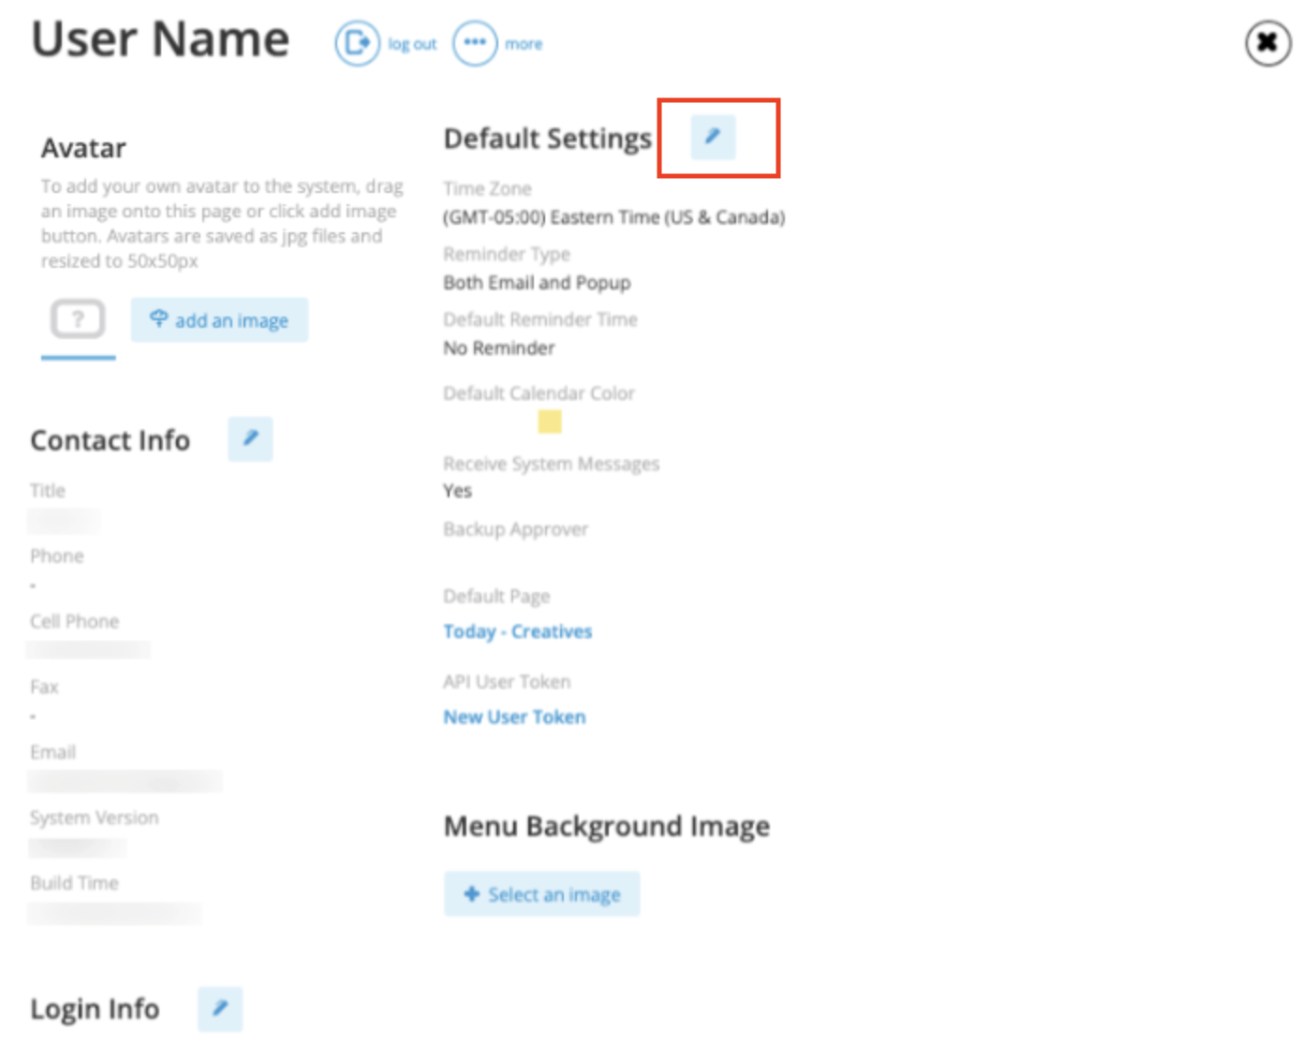Click the Fax label
1315x1062 pixels.
44,687
